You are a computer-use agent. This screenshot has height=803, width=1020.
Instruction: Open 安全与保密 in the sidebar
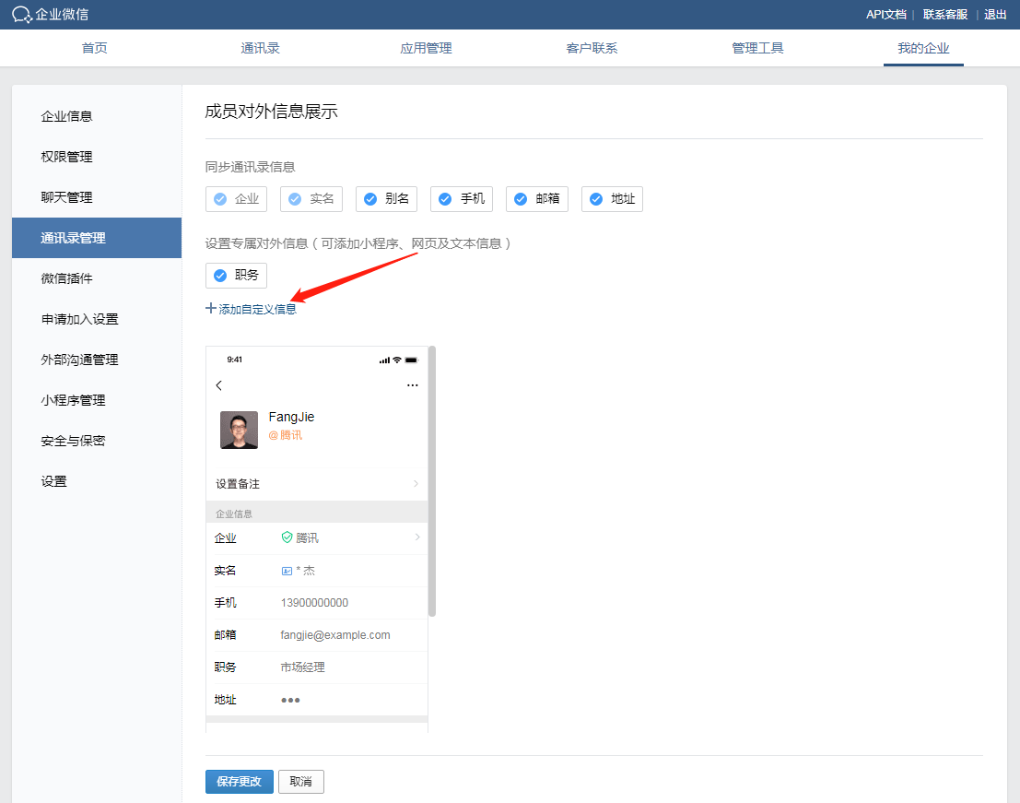pyautogui.click(x=96, y=441)
